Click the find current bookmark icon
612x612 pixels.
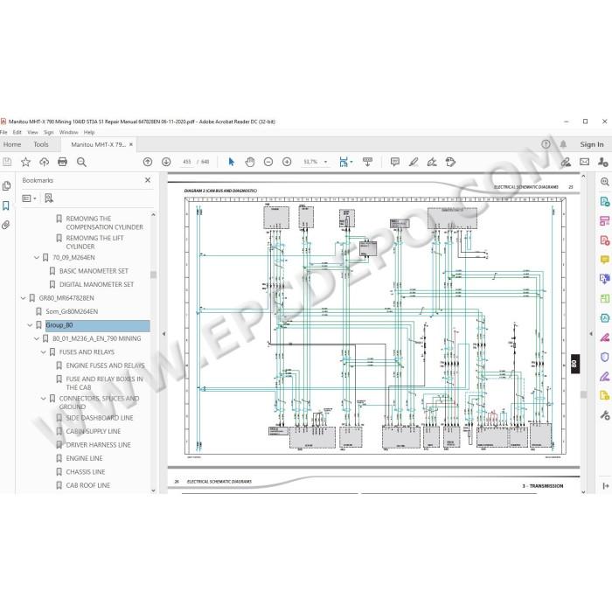[49, 198]
